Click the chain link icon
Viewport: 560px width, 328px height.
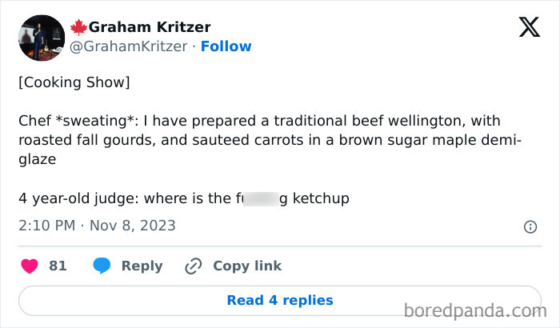[193, 266]
